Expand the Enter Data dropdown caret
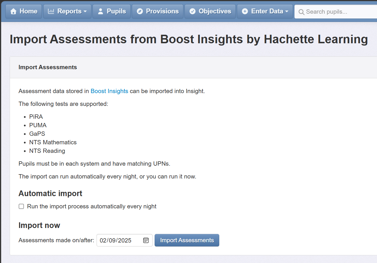The width and height of the screenshot is (377, 263). coord(287,12)
